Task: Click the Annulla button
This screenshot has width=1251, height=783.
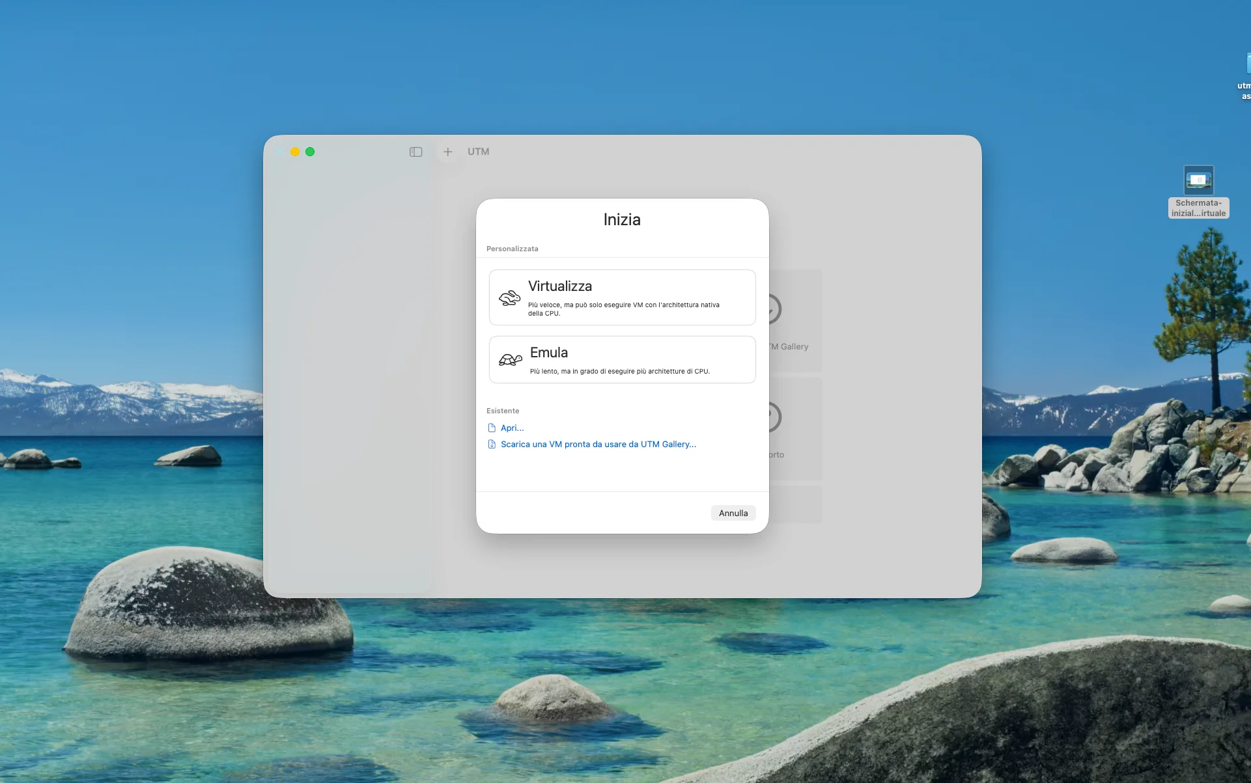Action: (733, 513)
